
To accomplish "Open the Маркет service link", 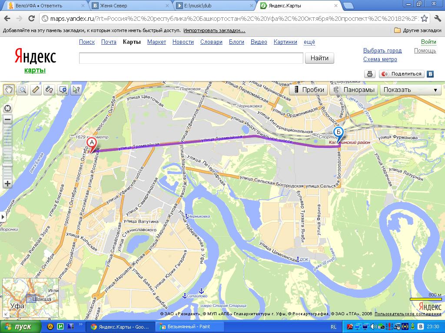I will click(156, 42).
